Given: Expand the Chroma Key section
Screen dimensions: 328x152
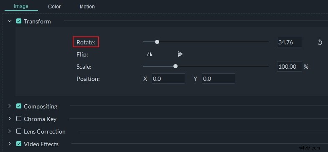Looking at the screenshot, I should [x=10, y=119].
